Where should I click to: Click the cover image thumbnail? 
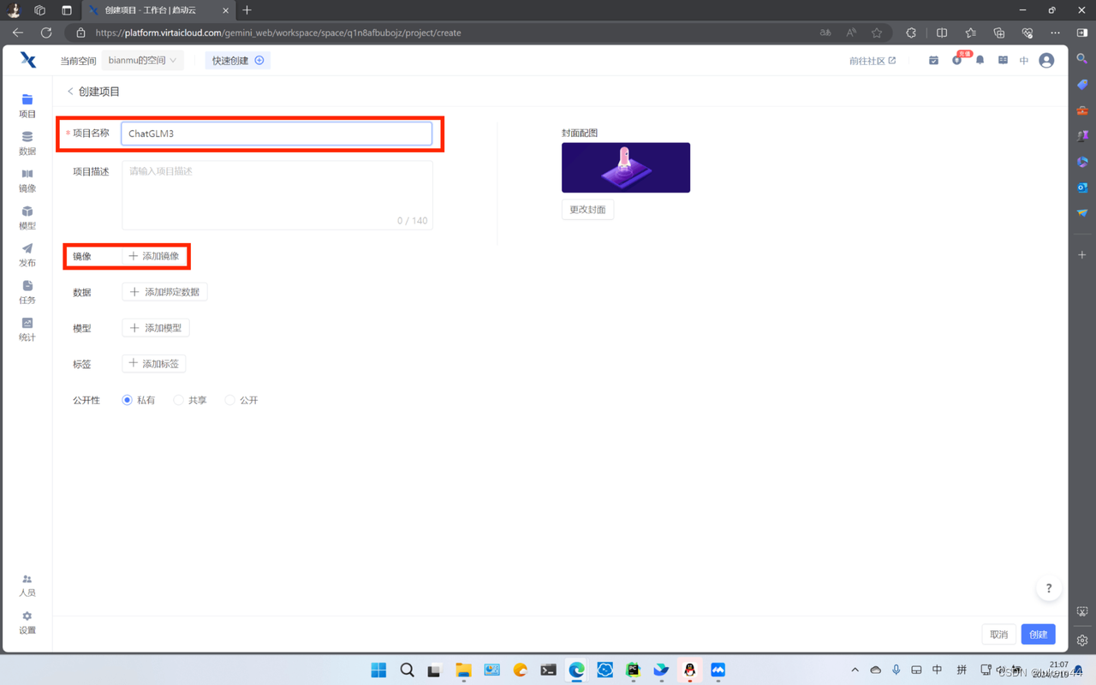coord(626,168)
